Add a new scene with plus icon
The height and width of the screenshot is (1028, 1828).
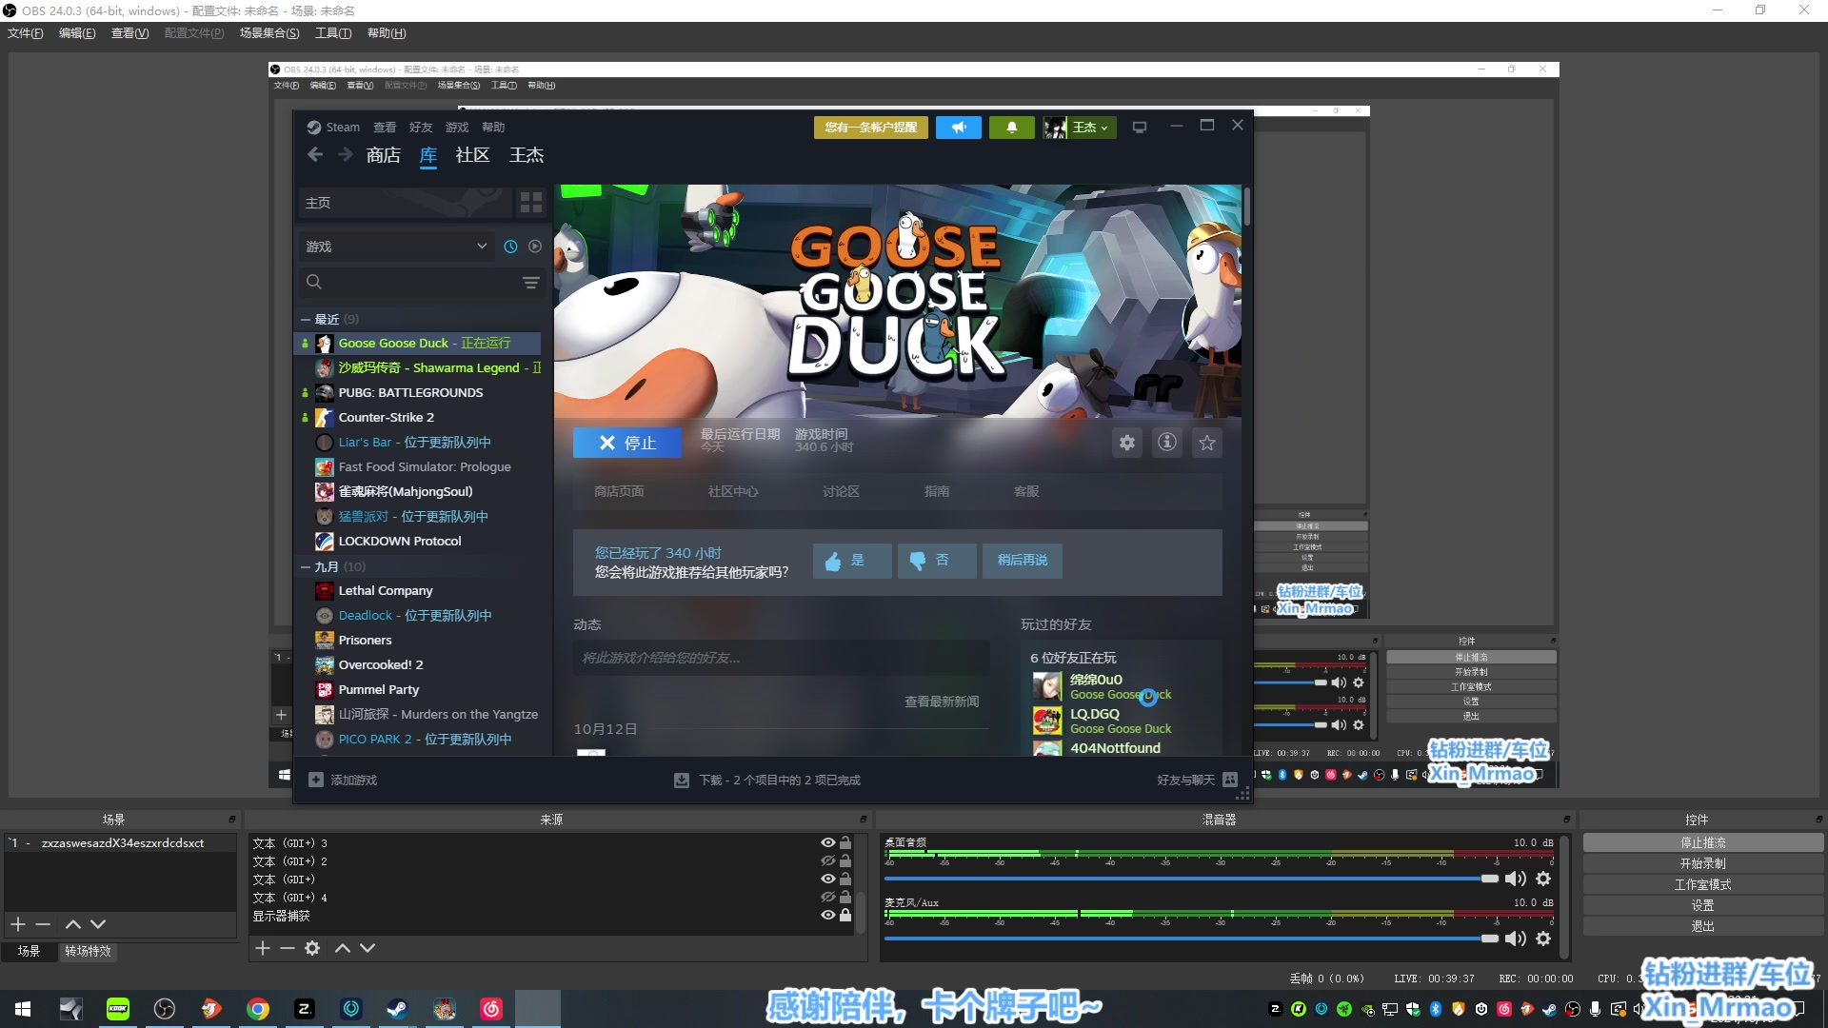coord(17,924)
